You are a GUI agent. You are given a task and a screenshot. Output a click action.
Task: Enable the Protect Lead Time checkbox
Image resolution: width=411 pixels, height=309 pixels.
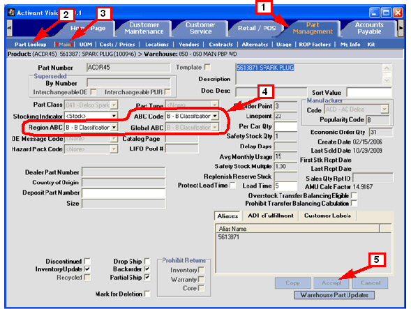(233, 186)
